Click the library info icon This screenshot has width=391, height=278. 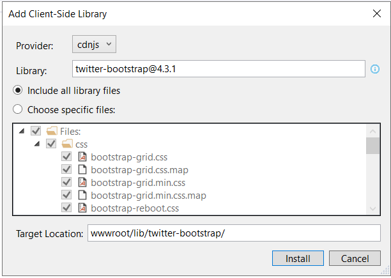[x=375, y=69]
